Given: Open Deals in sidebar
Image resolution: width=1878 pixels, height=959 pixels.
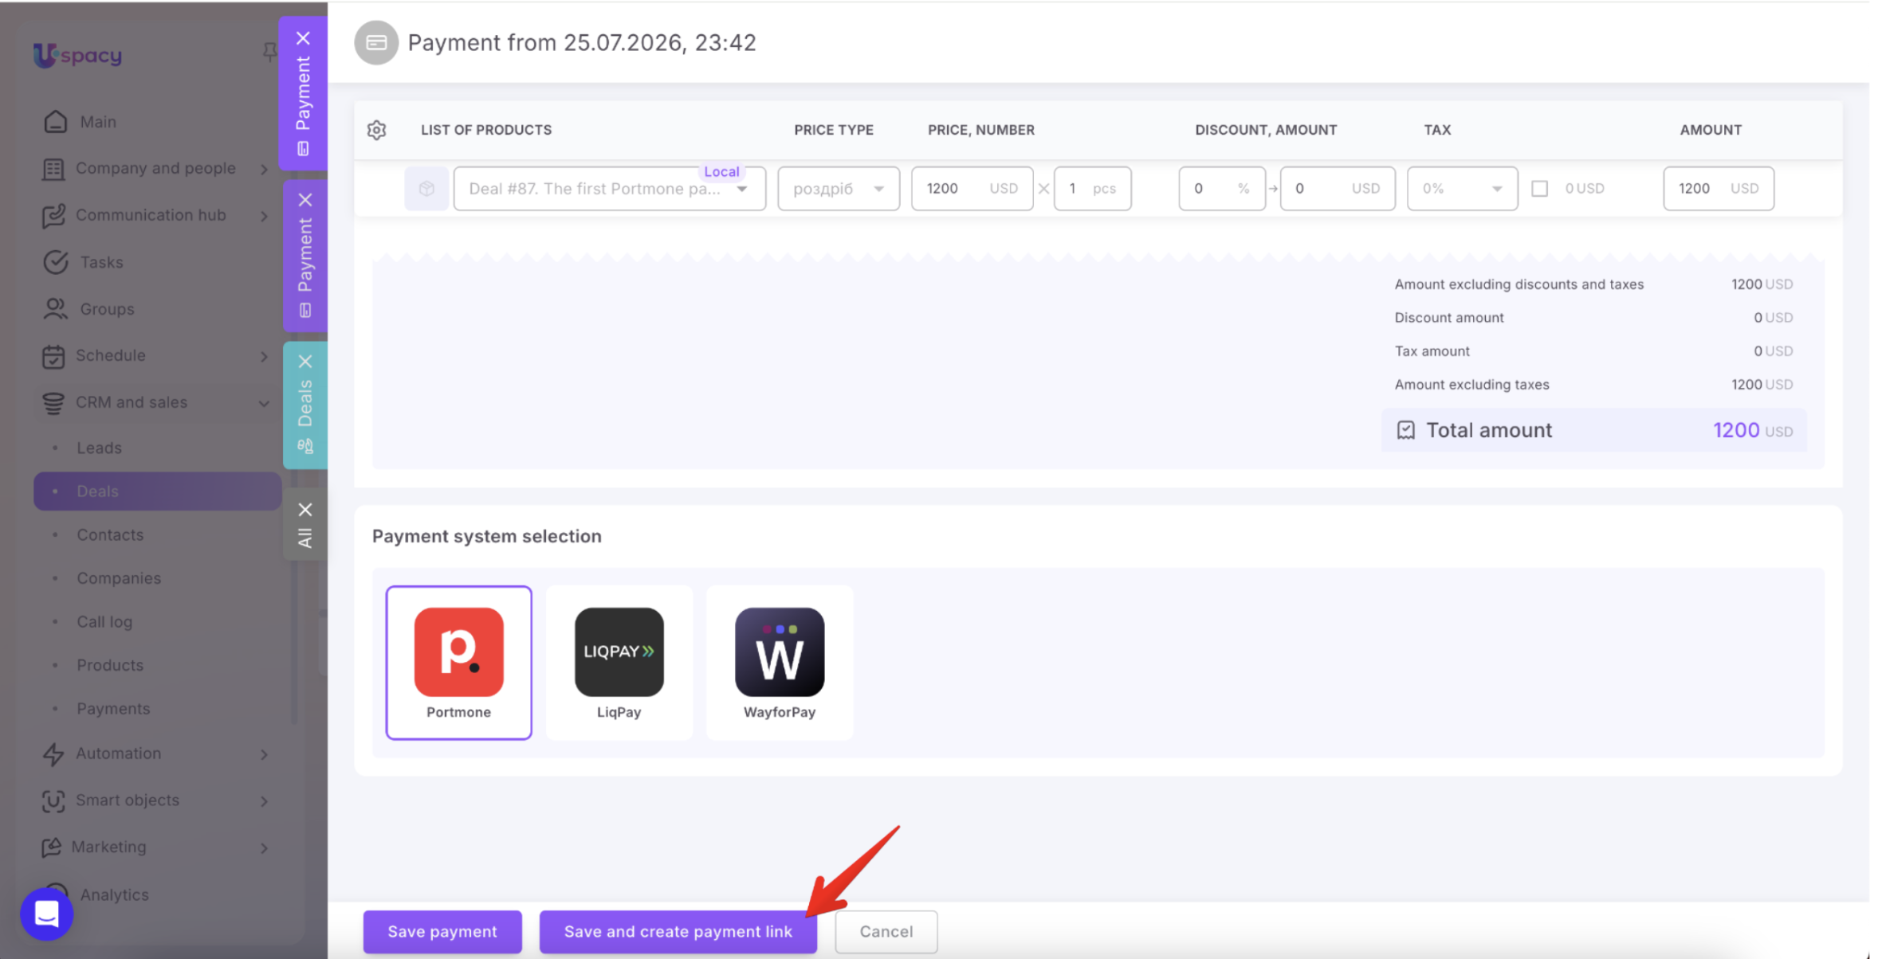Looking at the screenshot, I should click(158, 491).
